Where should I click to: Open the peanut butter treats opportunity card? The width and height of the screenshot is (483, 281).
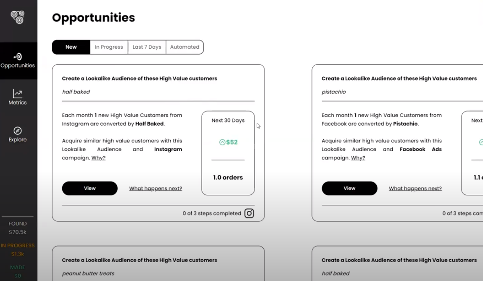click(158, 265)
